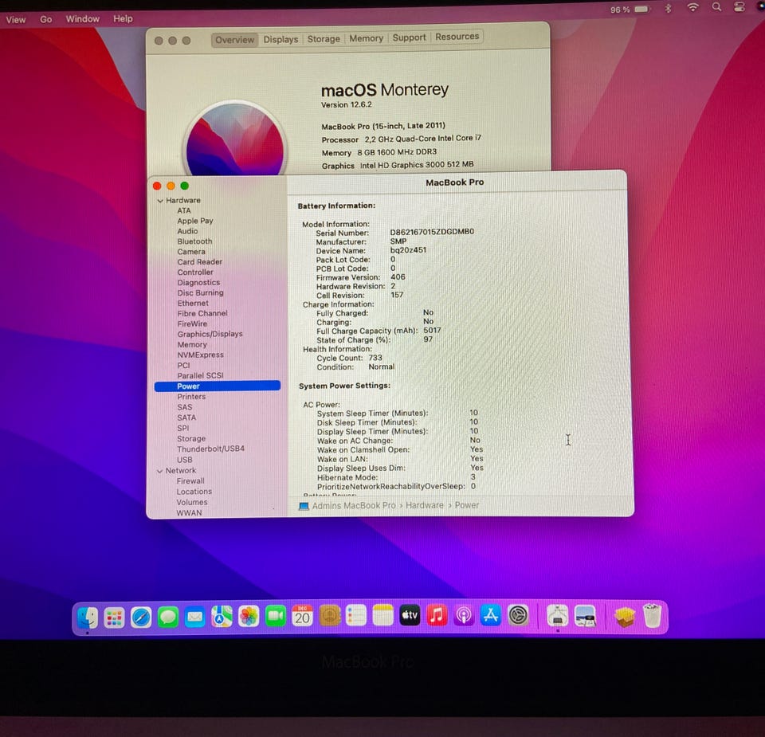
Task: Open Bluetooth menu bar icon
Action: [x=669, y=8]
